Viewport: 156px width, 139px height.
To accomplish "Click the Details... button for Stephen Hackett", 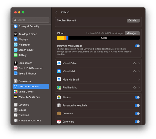I will click(x=133, y=20).
